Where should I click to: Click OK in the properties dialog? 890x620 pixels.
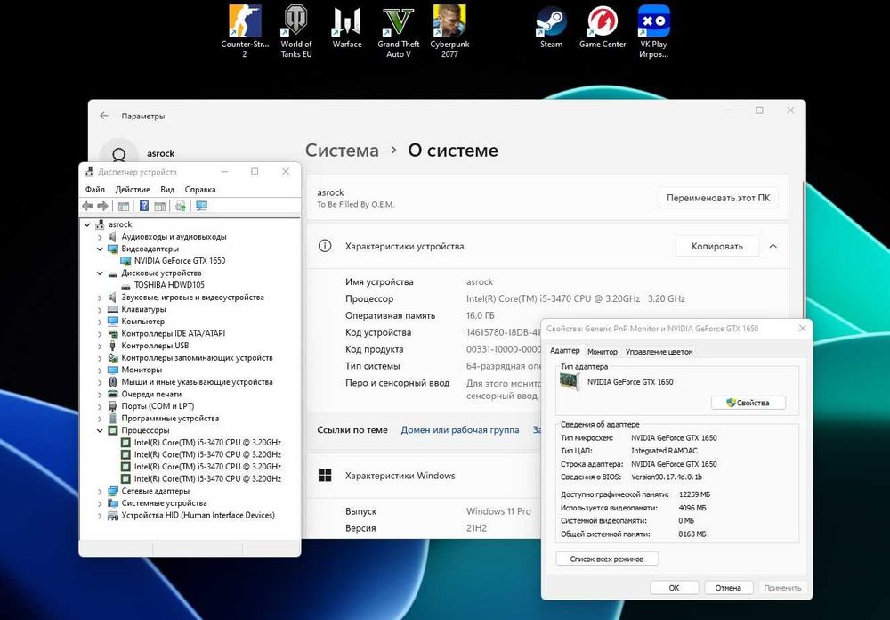pos(674,588)
